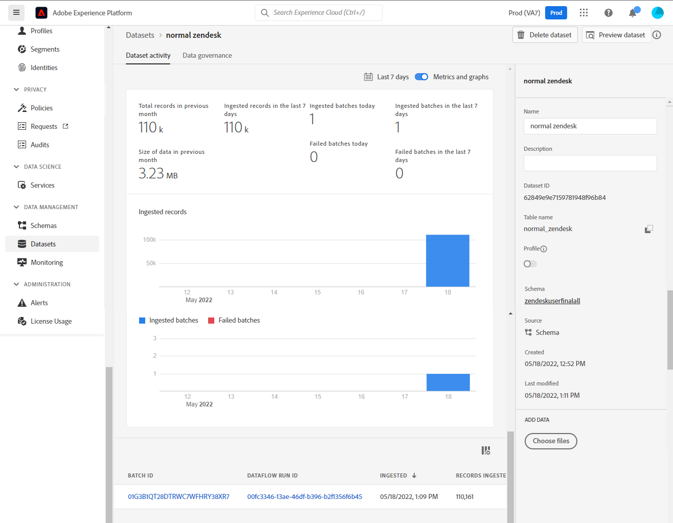Open Audits in sidebar
The image size is (673, 523).
click(40, 145)
